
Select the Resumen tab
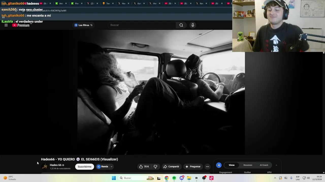coord(248,165)
